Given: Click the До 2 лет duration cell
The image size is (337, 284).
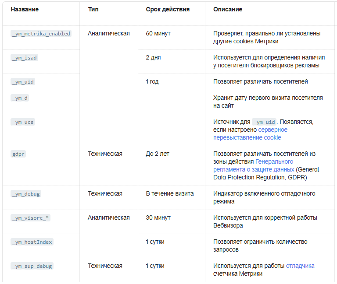Looking at the screenshot, I should pyautogui.click(x=158, y=154).
